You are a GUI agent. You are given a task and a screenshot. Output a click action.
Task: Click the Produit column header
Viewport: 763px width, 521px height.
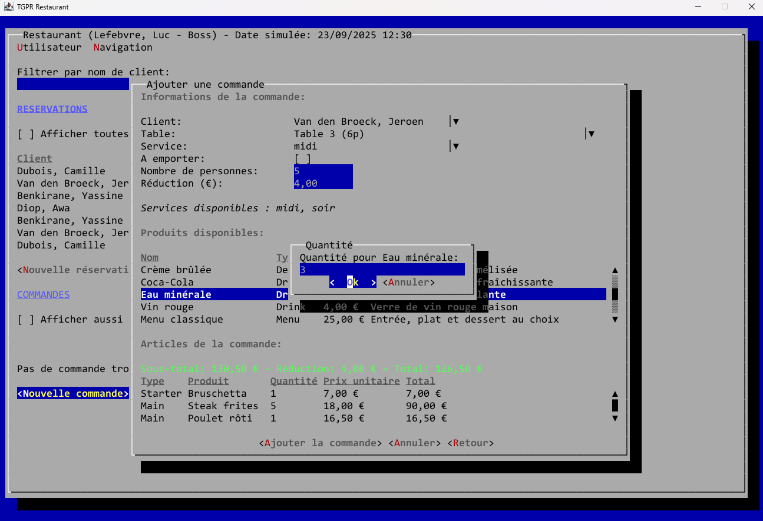[209, 381]
